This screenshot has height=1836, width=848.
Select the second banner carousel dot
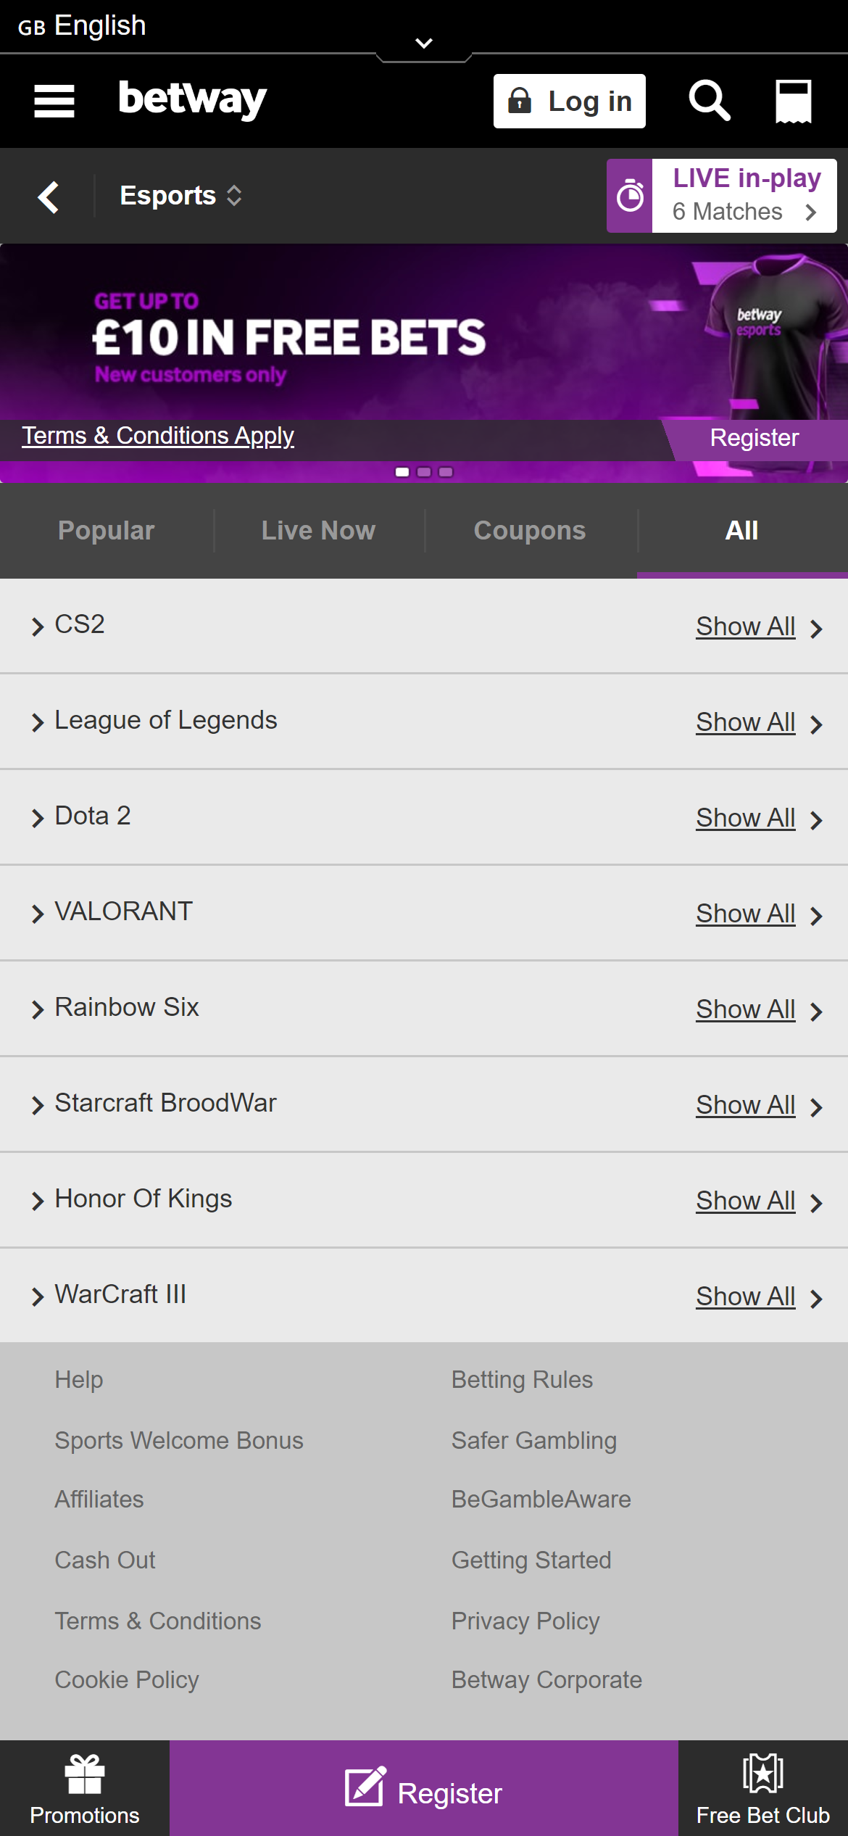click(424, 472)
